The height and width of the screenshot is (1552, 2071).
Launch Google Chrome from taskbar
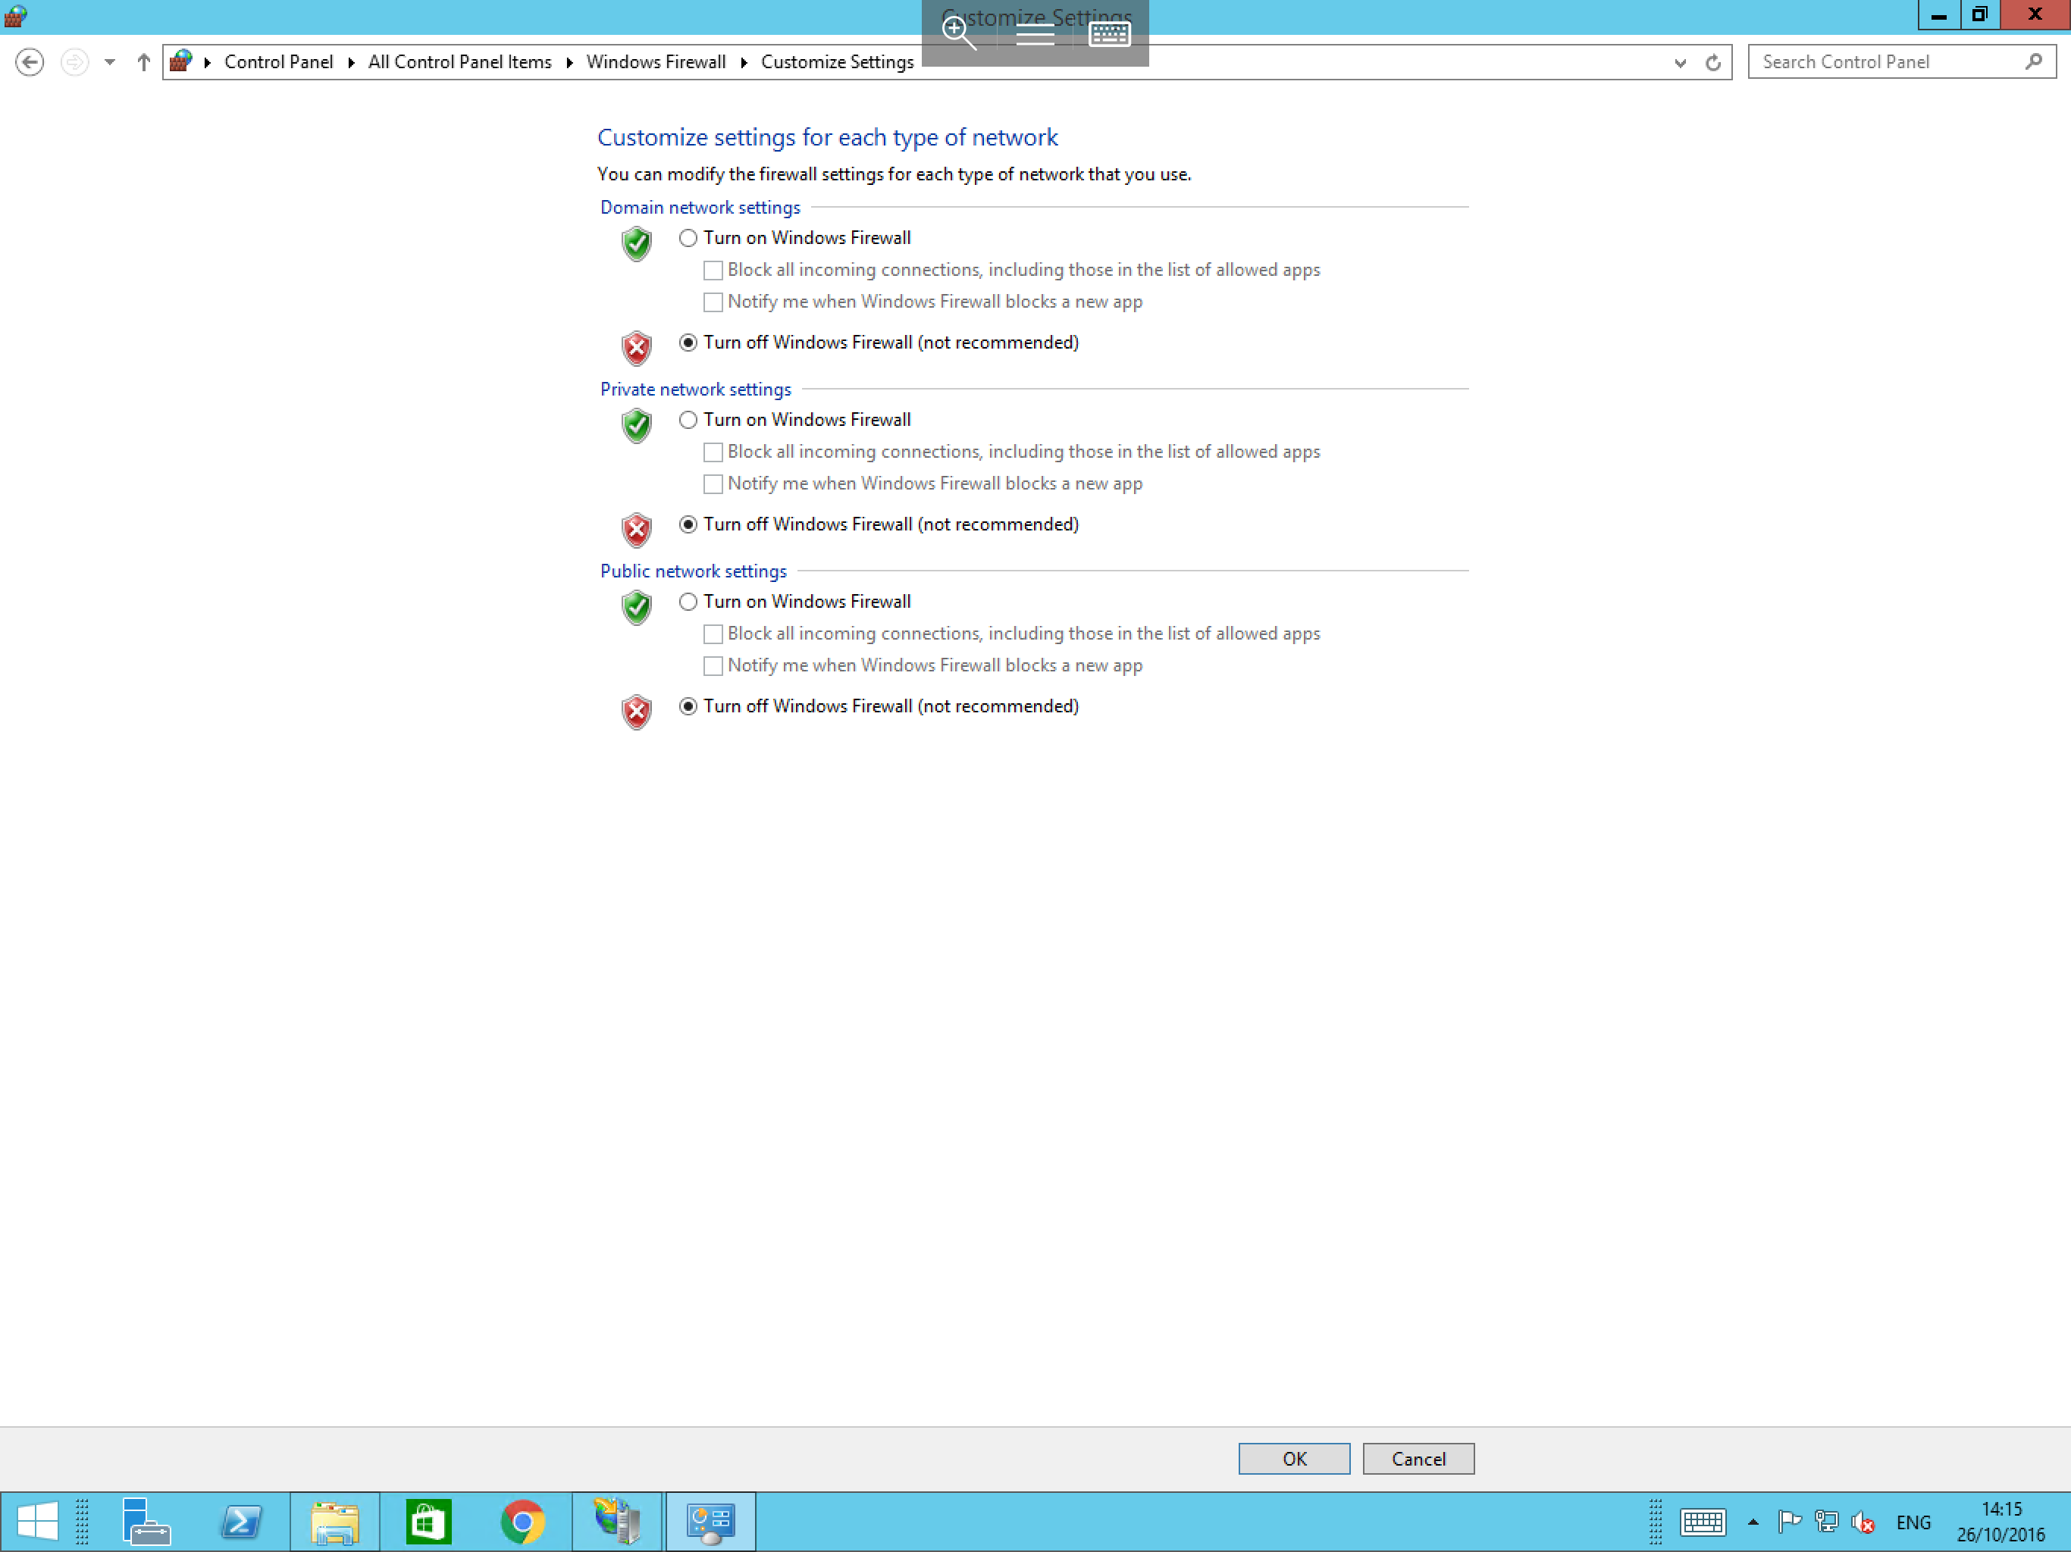point(523,1521)
